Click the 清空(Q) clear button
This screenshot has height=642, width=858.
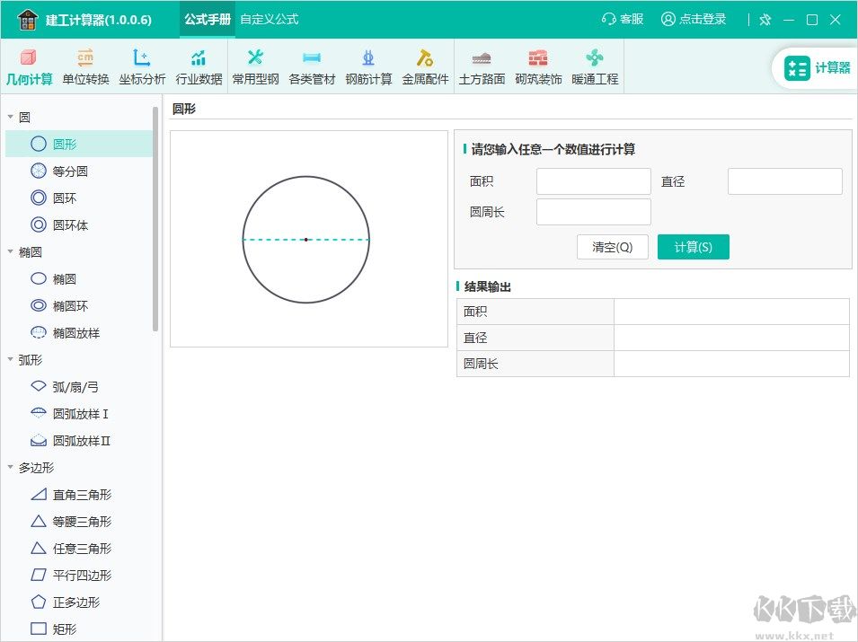pos(613,246)
